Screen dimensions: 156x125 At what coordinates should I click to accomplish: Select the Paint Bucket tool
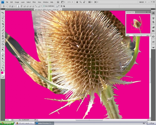(3, 44)
